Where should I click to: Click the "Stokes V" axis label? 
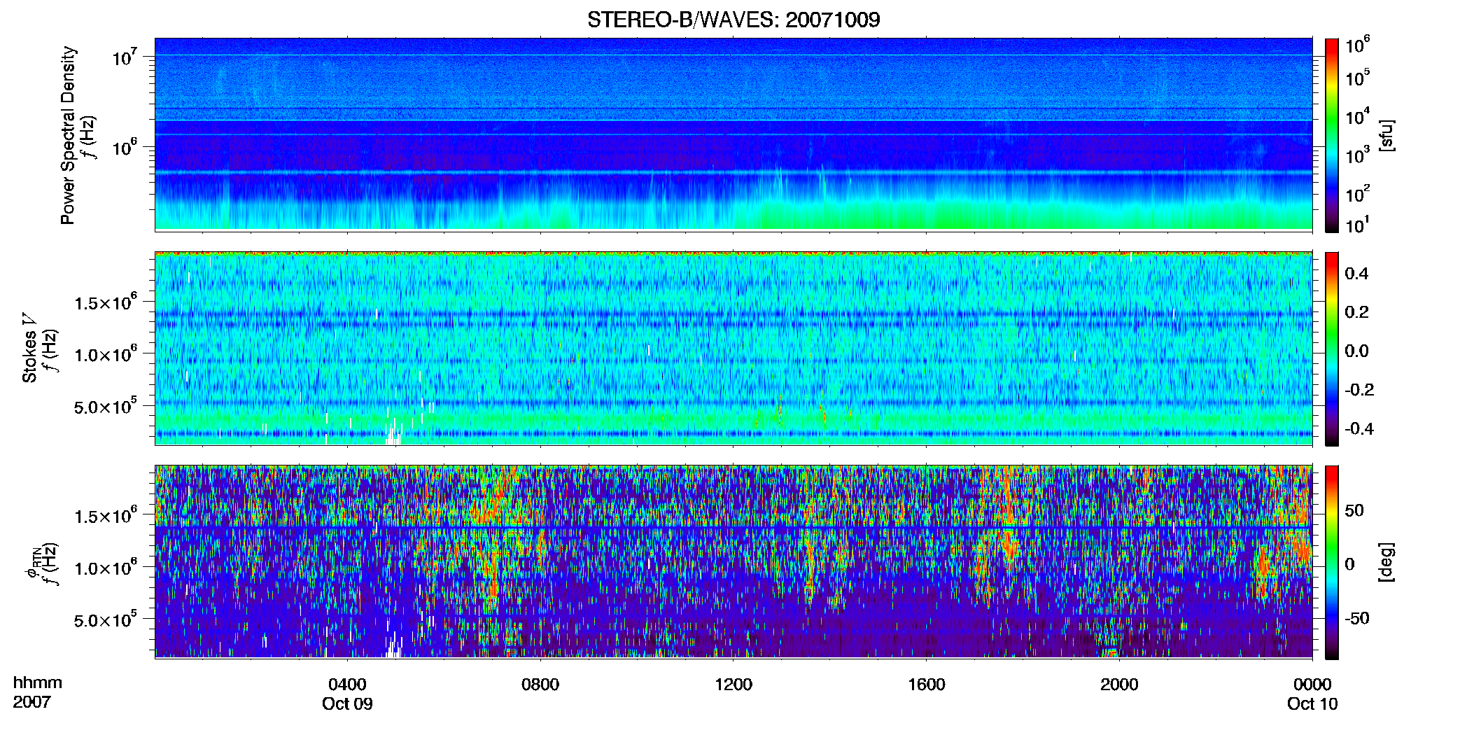click(x=30, y=349)
